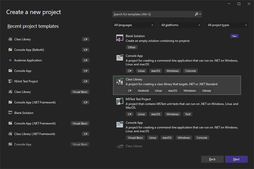Image resolution: width=254 pixels, height=169 pixels.
Task: Click the search magnifier icon
Action: (x=197, y=14)
